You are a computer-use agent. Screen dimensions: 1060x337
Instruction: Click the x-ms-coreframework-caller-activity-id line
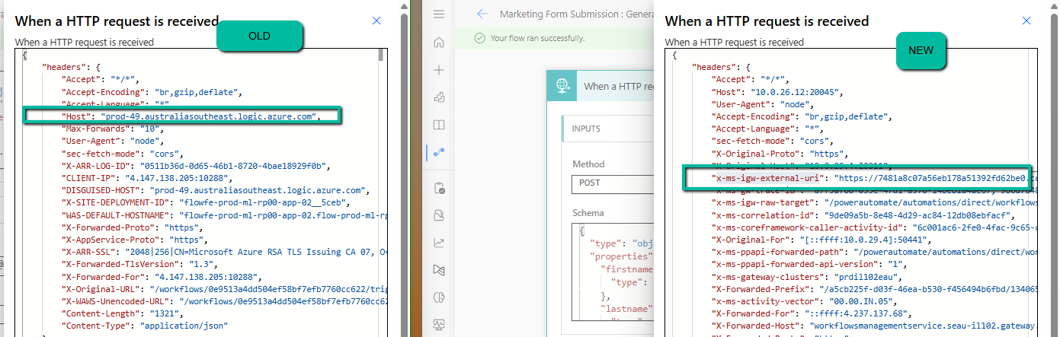874,227
